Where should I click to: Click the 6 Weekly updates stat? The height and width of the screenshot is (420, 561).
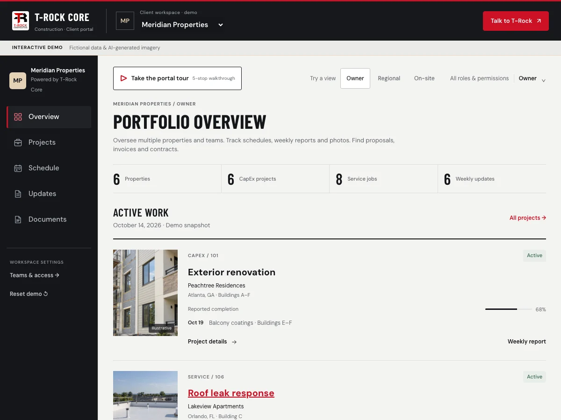[x=492, y=179]
